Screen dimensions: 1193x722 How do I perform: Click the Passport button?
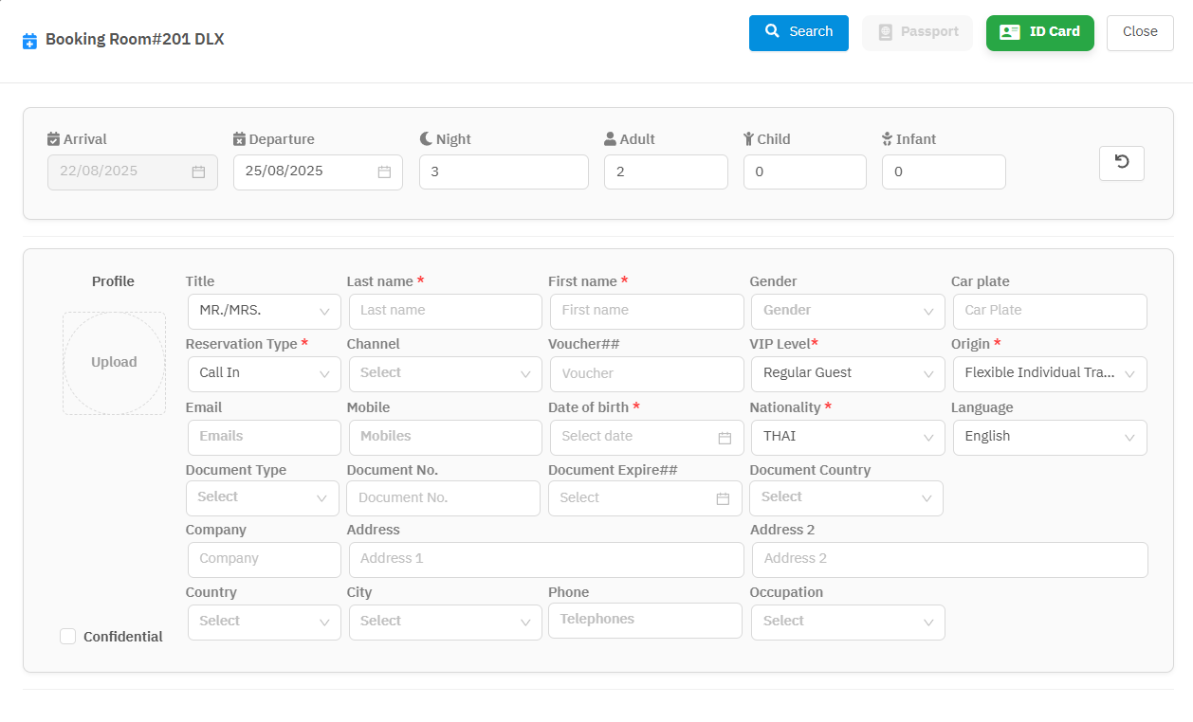coord(917,32)
